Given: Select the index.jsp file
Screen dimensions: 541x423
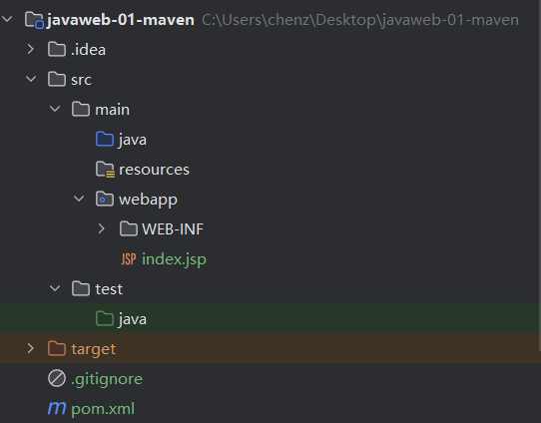Looking at the screenshot, I should tap(174, 259).
